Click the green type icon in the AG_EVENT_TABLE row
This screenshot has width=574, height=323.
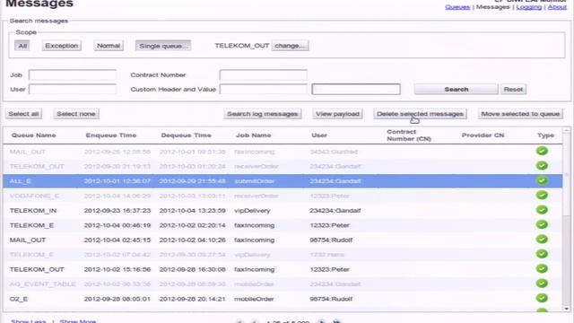[542, 284]
